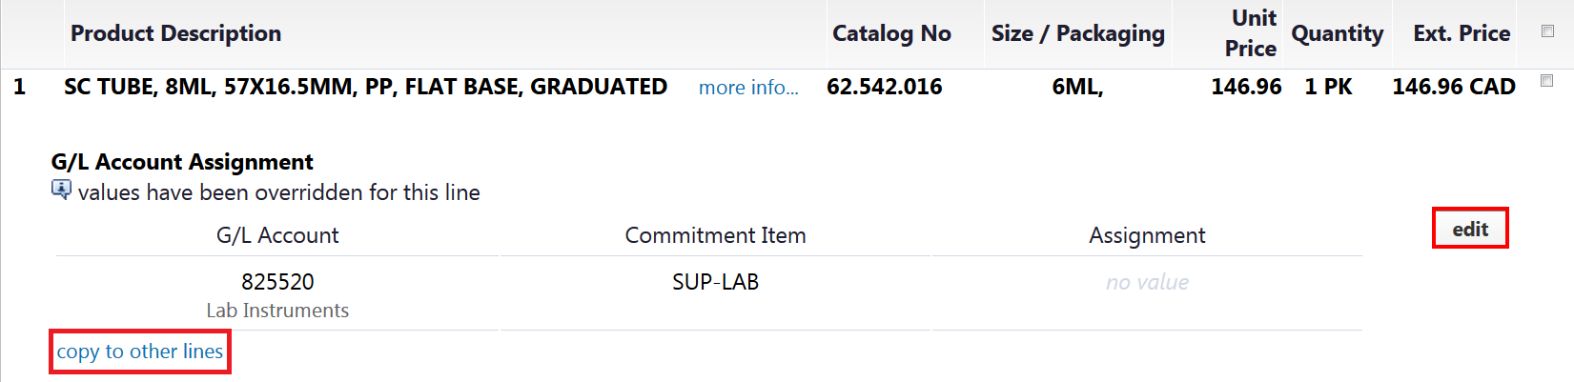Select the Ext. Price column header
The image size is (1574, 382).
pos(1462,33)
